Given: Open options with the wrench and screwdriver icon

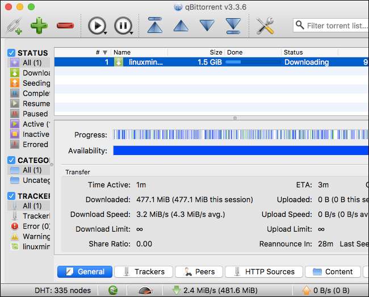Looking at the screenshot, I should click(x=265, y=26).
